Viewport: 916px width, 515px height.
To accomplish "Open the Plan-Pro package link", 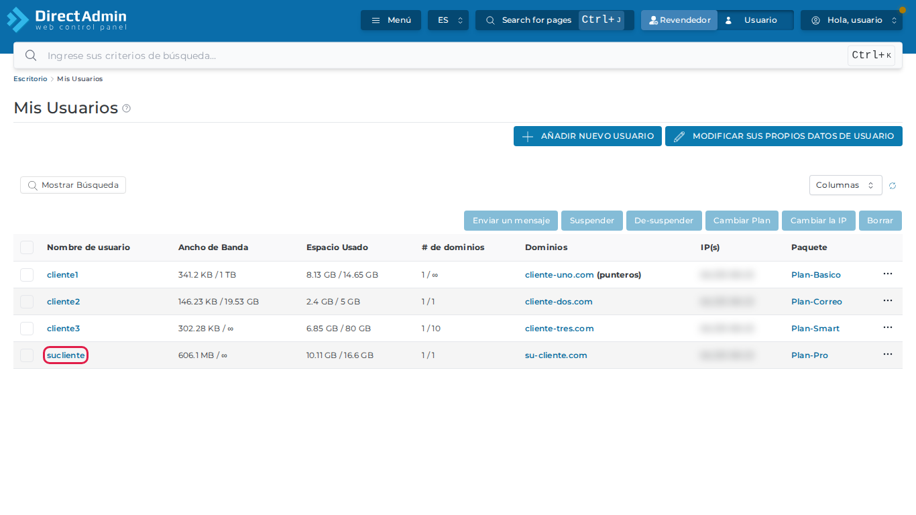I will (809, 355).
